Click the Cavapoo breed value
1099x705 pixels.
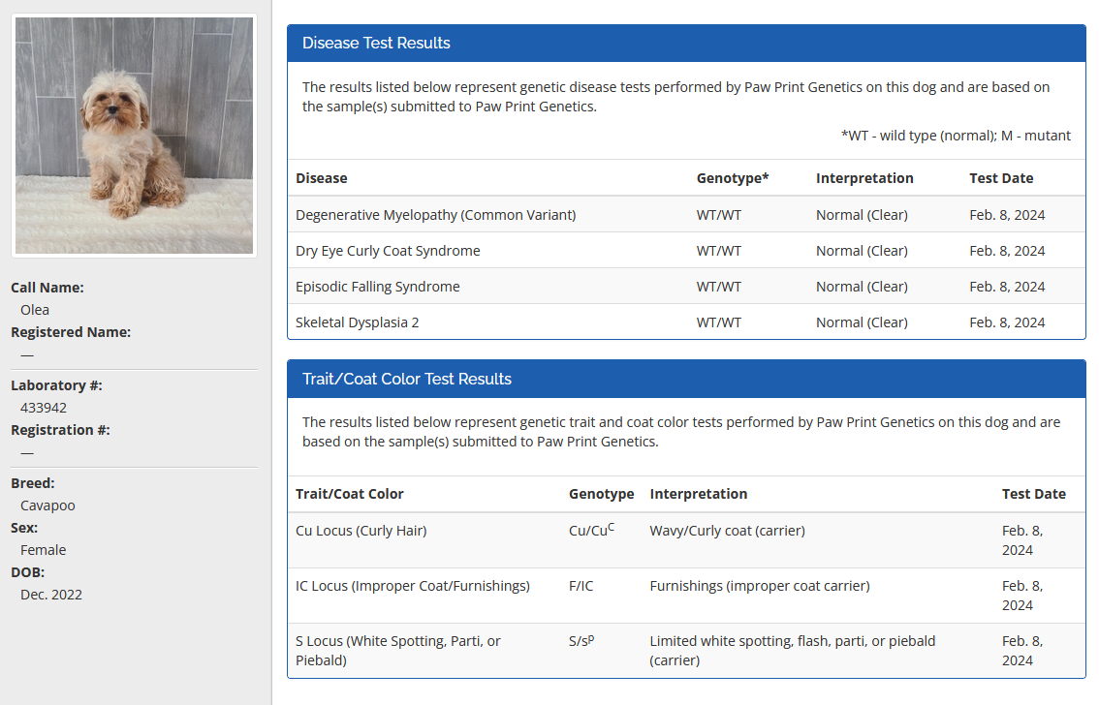47,506
